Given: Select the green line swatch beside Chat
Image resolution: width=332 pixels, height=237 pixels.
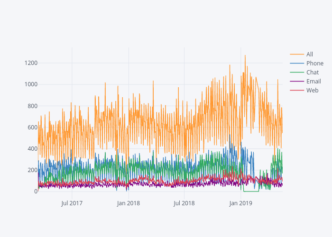Looking at the screenshot, I should pos(297,72).
